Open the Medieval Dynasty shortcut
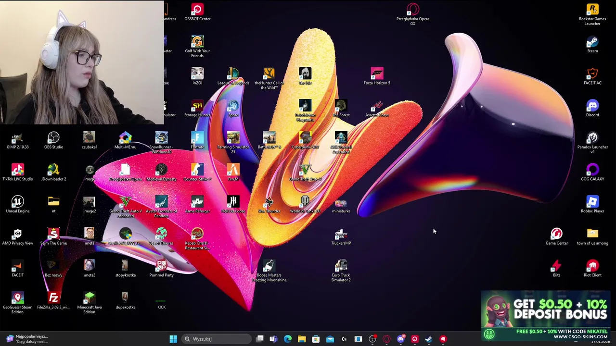The height and width of the screenshot is (346, 616). point(161,173)
